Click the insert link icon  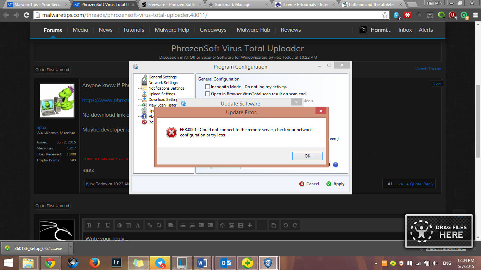150,225
